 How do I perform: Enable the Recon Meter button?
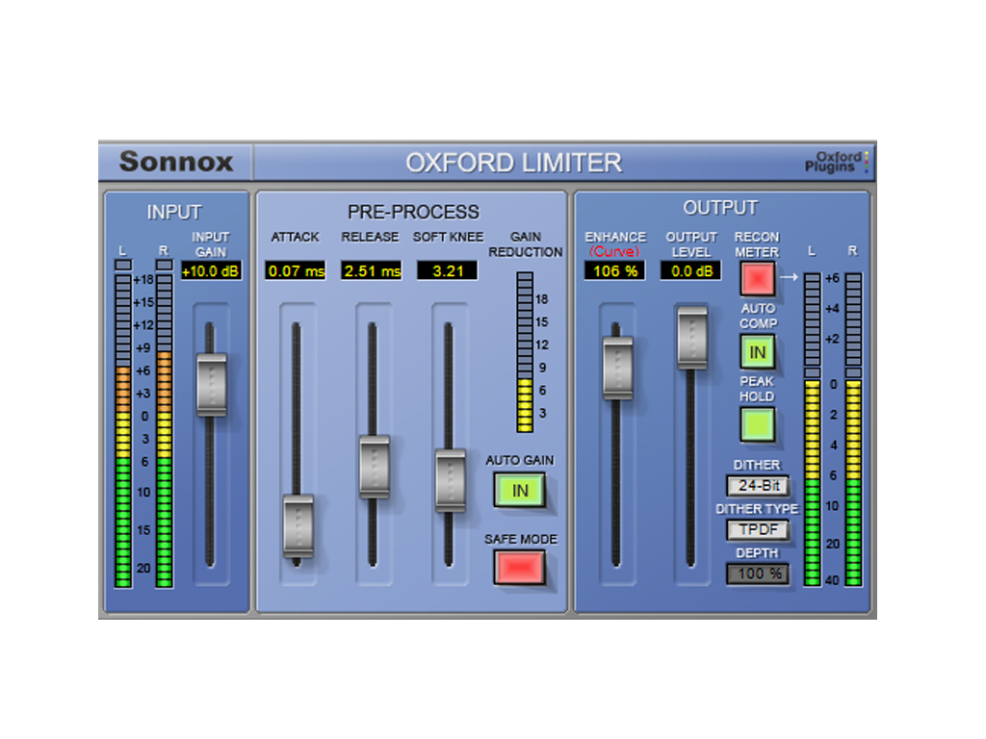pos(757,278)
